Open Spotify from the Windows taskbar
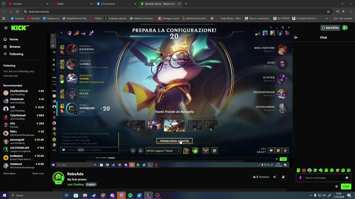The height and width of the screenshot is (199, 355). [130, 195]
